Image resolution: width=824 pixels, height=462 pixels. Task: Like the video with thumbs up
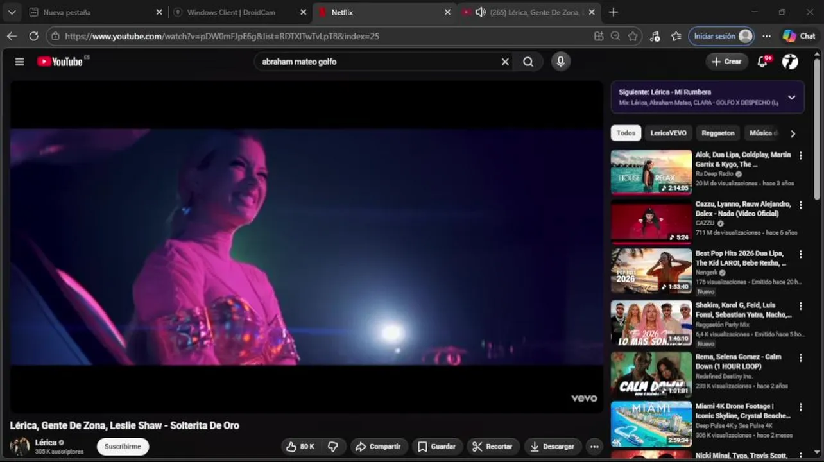[x=300, y=447]
